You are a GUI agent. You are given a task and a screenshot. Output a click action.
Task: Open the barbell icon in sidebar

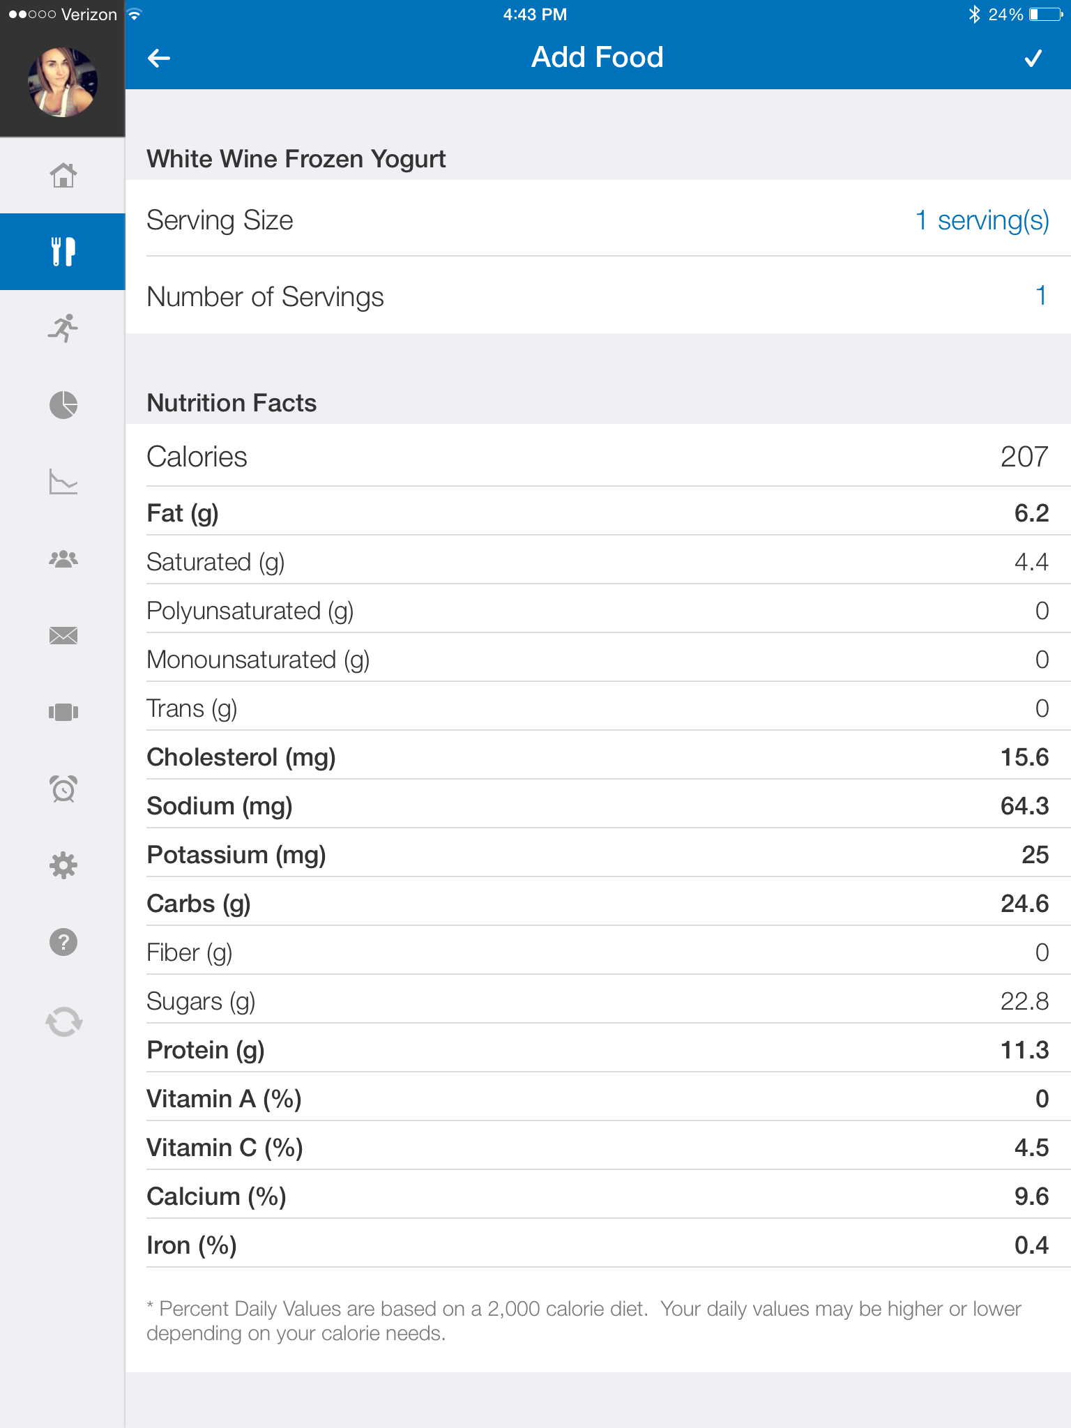point(63,712)
